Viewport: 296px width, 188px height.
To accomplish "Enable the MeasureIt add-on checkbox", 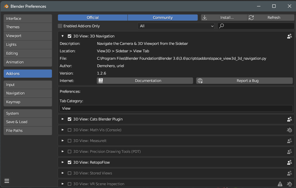I will pos(70,141).
